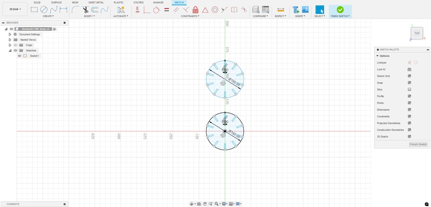Apply the Perpendicular constraint icon
This screenshot has width=431, height=207.
[x=147, y=10]
